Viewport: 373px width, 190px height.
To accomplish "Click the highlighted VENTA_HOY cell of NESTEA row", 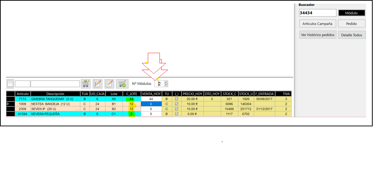I will (151, 104).
